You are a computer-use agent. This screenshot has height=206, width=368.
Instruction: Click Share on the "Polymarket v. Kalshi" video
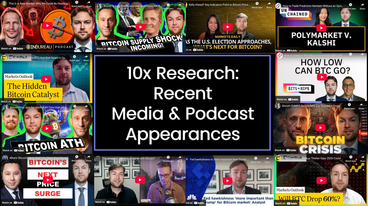(362, 7)
